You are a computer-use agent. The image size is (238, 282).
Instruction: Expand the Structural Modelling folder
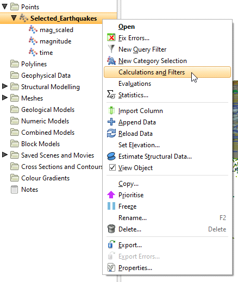click(x=5, y=86)
